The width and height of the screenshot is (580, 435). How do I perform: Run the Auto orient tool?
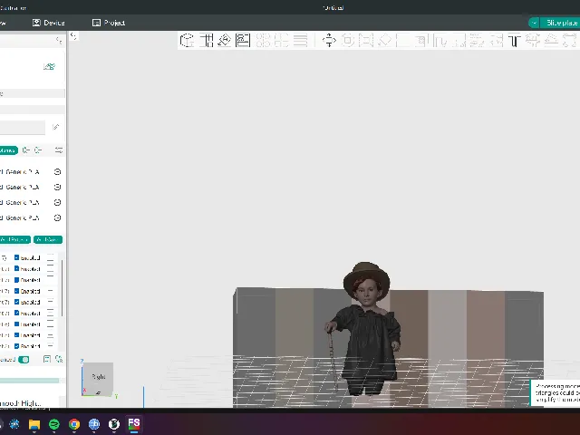(225, 40)
